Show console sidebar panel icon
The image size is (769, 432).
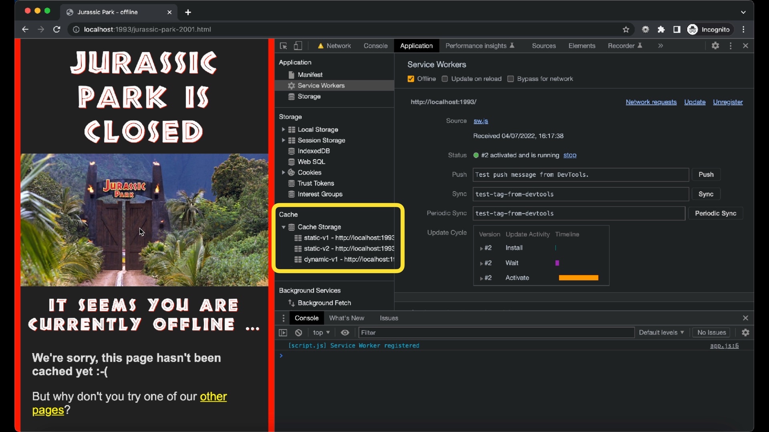point(283,332)
